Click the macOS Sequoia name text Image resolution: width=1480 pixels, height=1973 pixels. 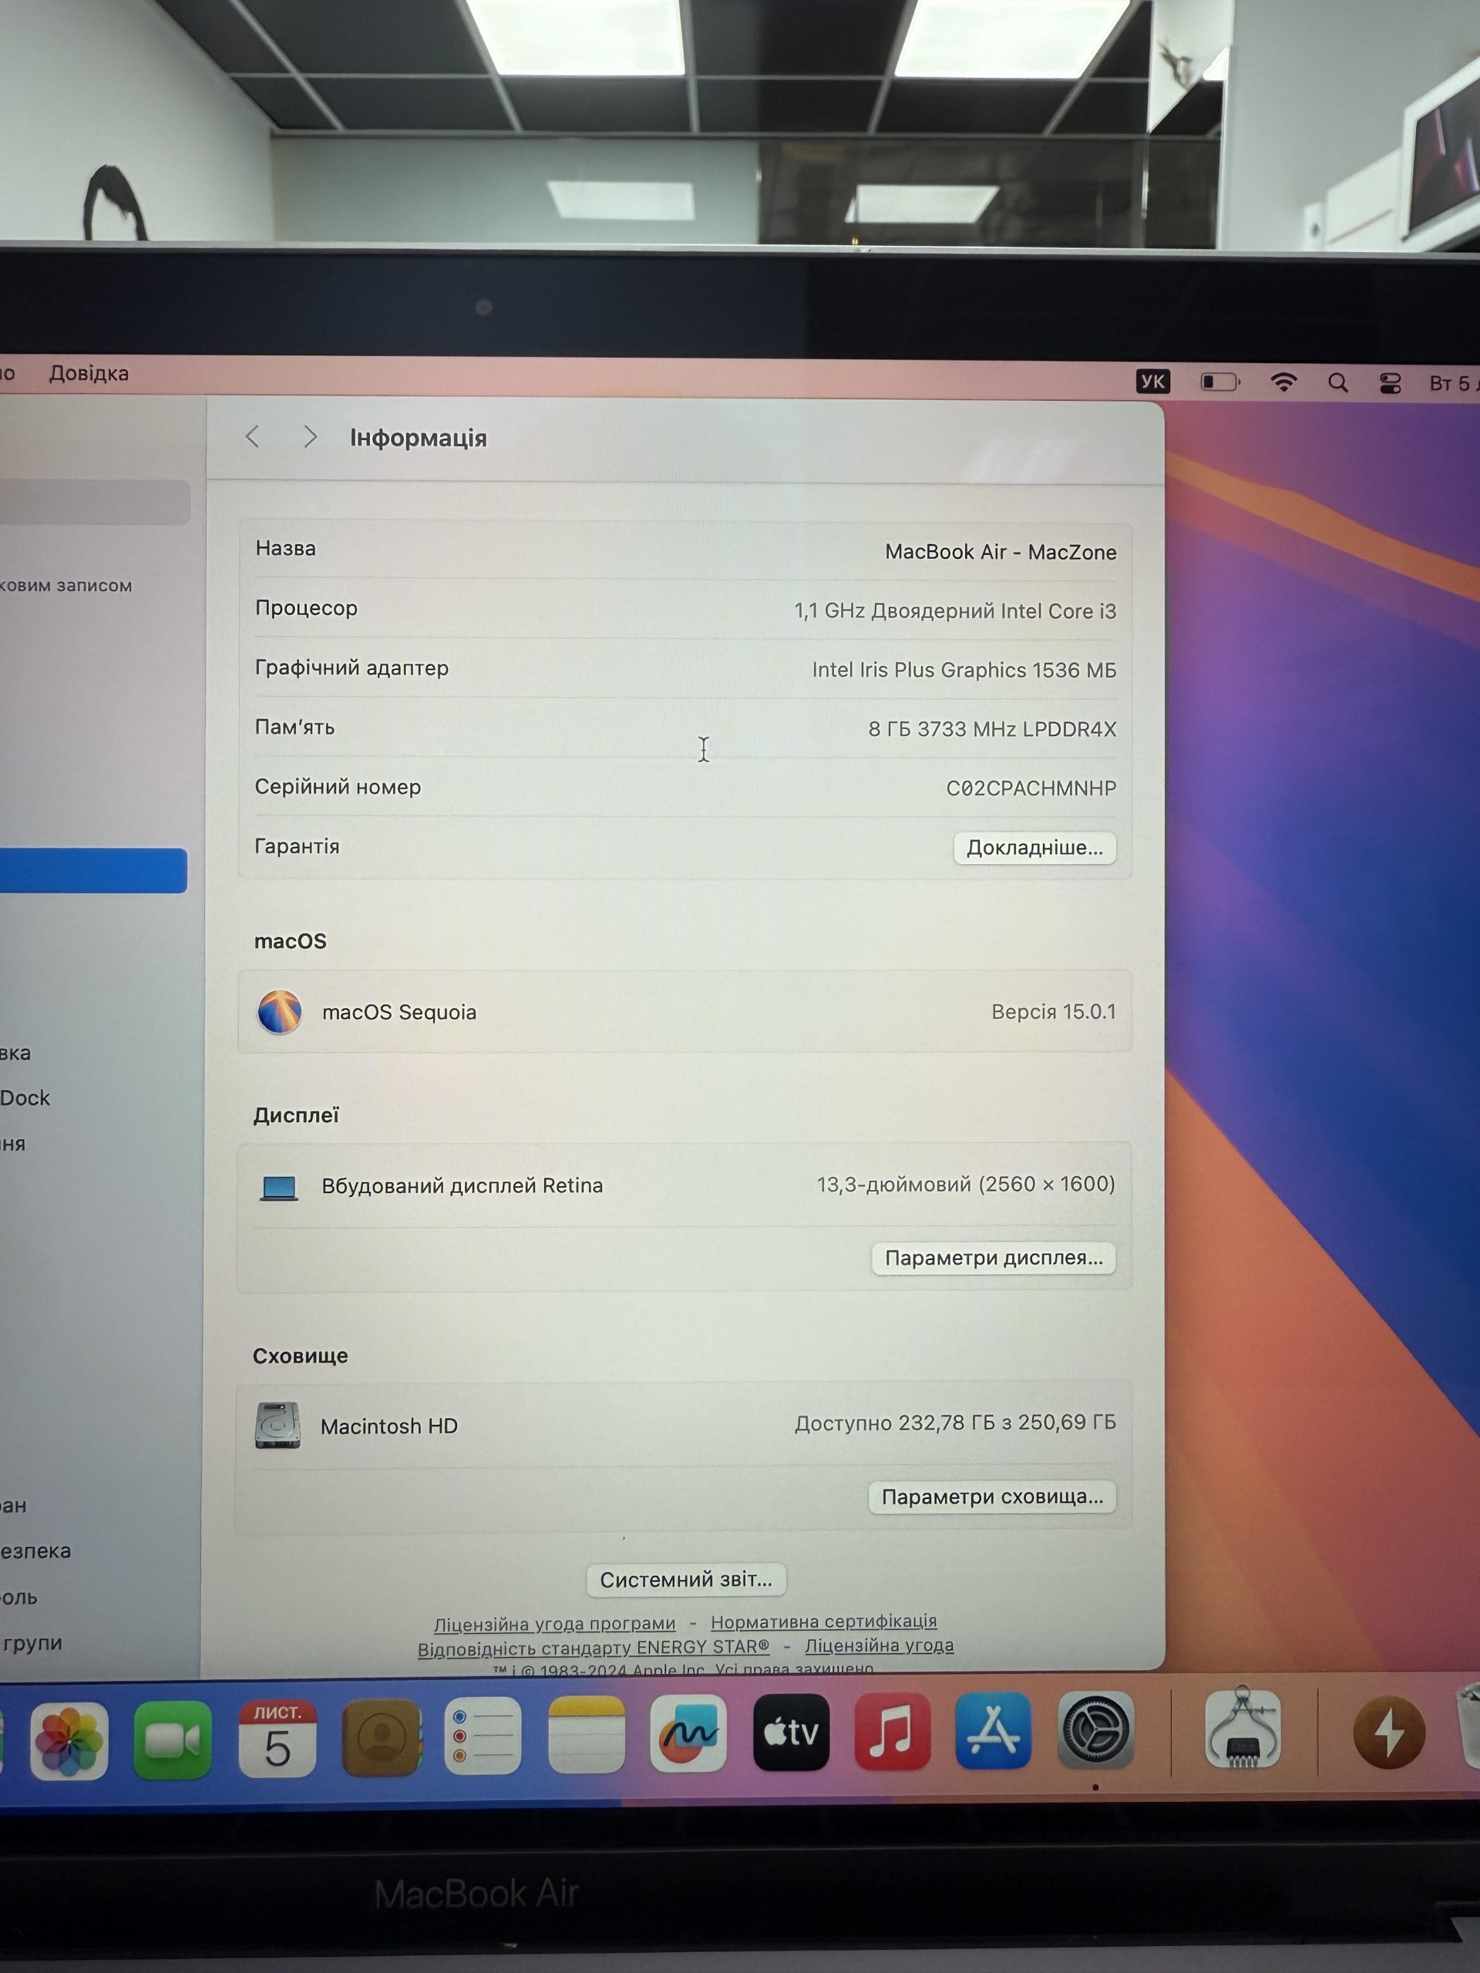(x=399, y=1013)
